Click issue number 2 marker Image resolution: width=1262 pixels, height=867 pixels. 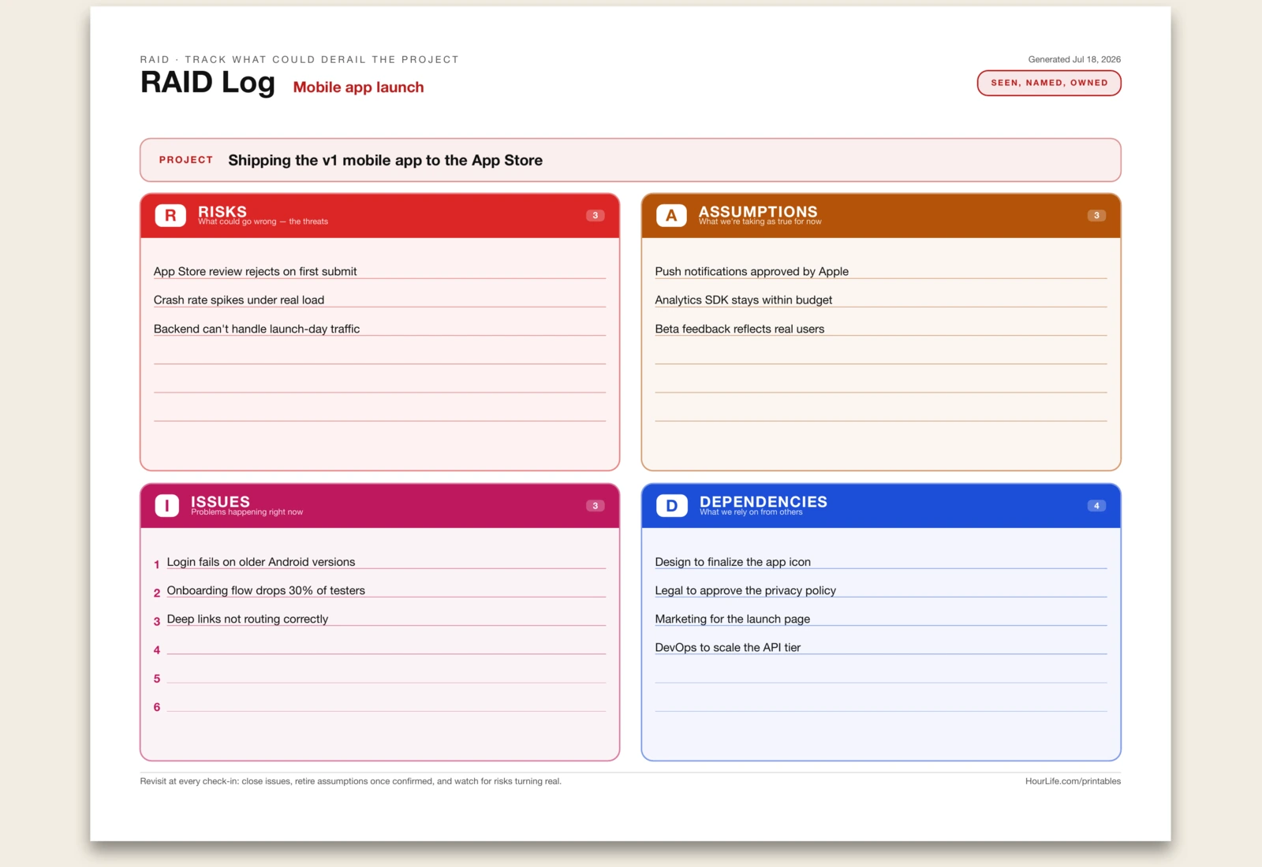pyautogui.click(x=157, y=593)
